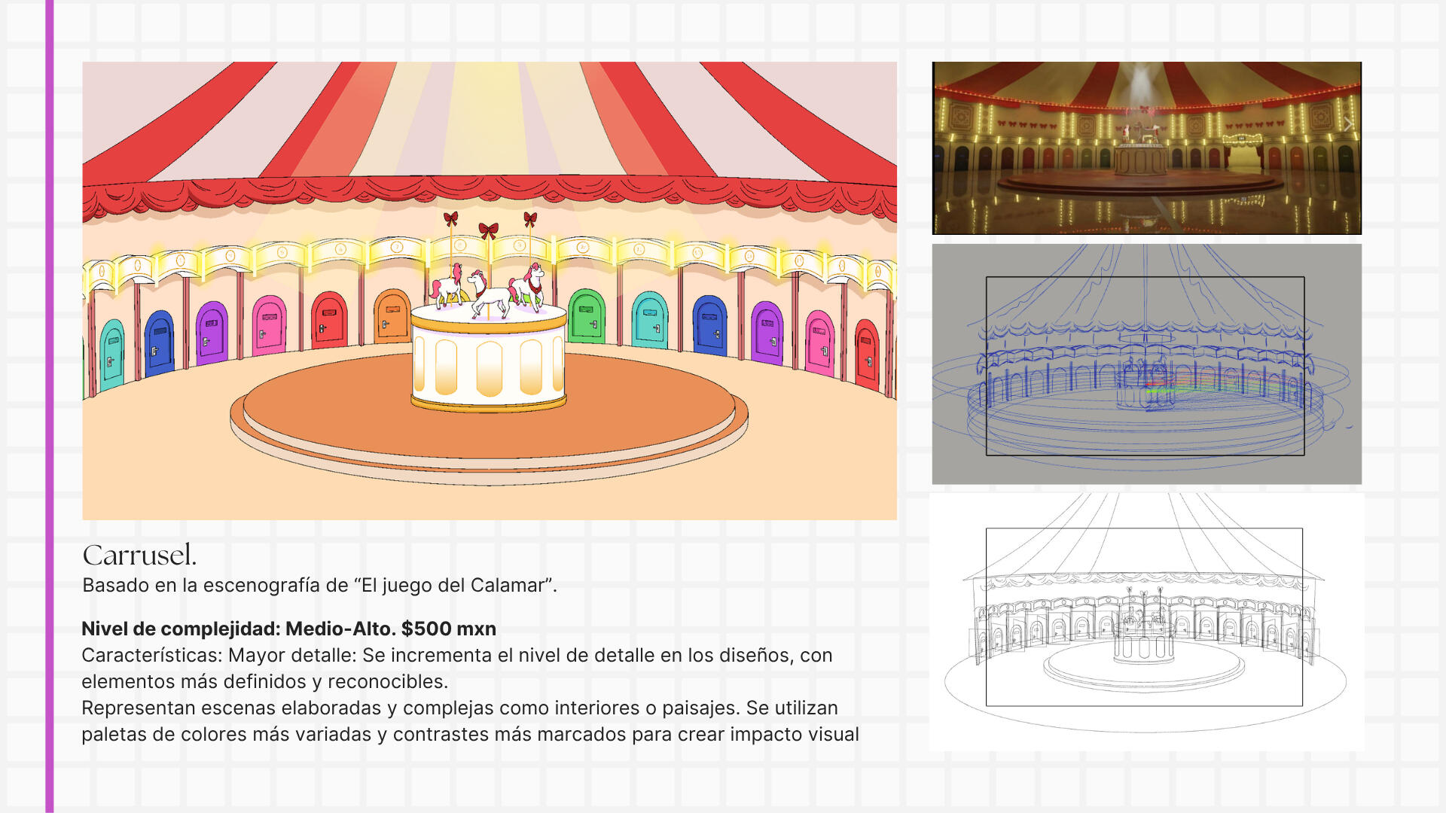Click the orange door left of the carousel
Screen dimensions: 1446x813
[392, 316]
